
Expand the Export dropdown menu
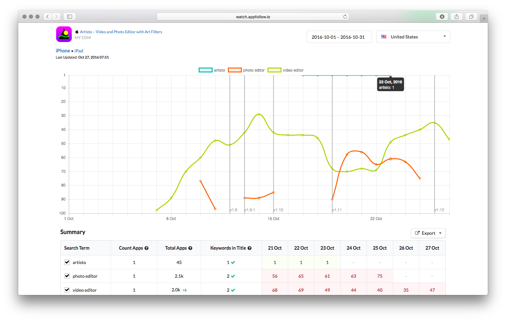pos(428,233)
